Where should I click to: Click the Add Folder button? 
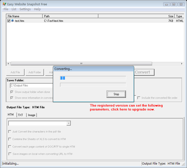point(35,72)
